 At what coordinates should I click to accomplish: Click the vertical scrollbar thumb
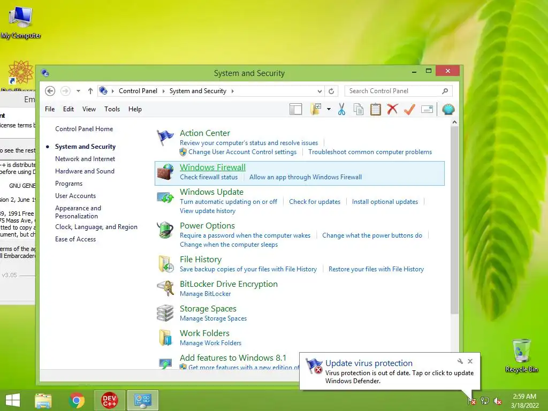(x=454, y=220)
